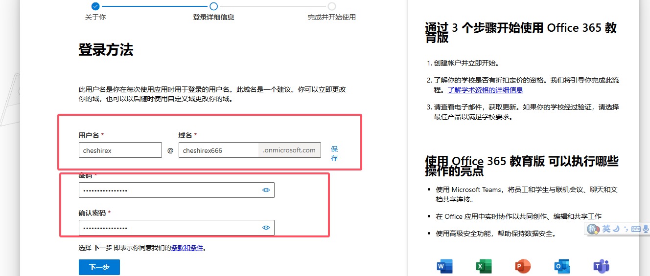The height and width of the screenshot is (276, 650).
Task: Select the 登录详细信息 step circle
Action: (x=213, y=6)
